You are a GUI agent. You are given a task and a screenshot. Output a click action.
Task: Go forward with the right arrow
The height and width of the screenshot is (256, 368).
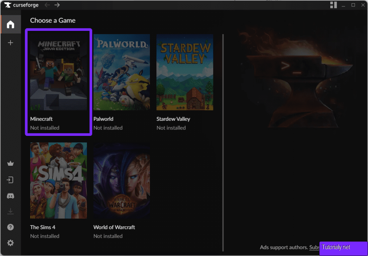click(x=57, y=5)
